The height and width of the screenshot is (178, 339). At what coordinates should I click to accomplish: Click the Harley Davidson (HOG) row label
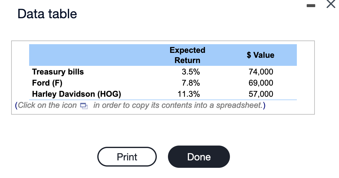(x=76, y=94)
